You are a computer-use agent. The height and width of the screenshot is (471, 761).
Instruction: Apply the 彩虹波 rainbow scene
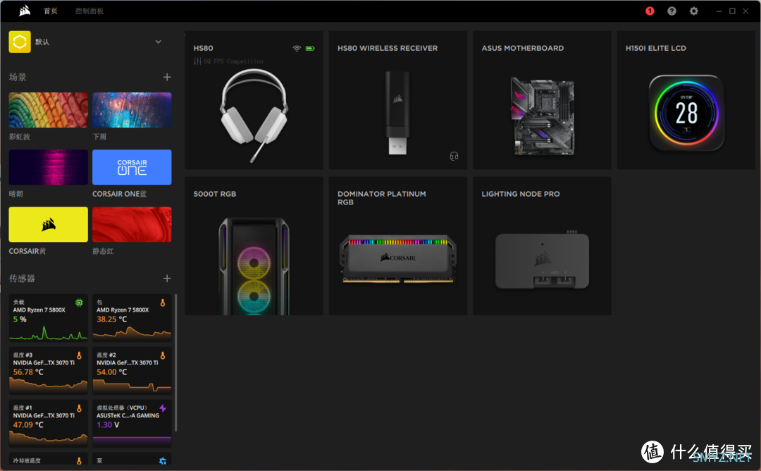pyautogui.click(x=49, y=110)
